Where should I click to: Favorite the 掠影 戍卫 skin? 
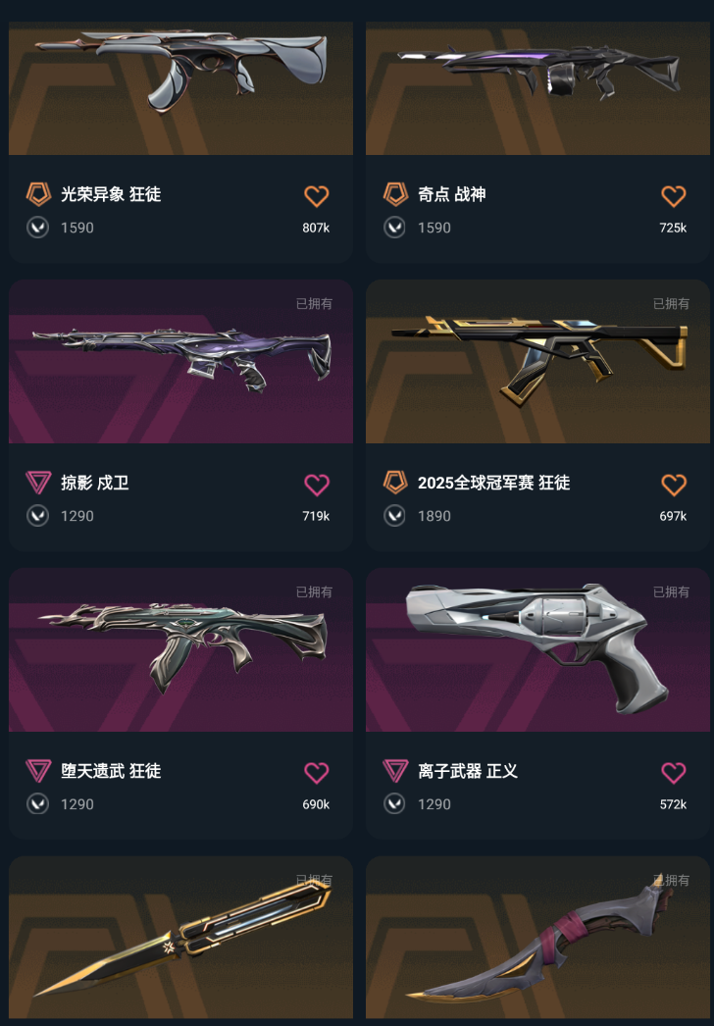pyautogui.click(x=316, y=485)
